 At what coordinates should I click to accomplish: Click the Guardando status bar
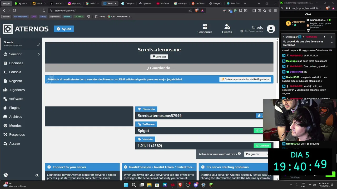pos(159,68)
